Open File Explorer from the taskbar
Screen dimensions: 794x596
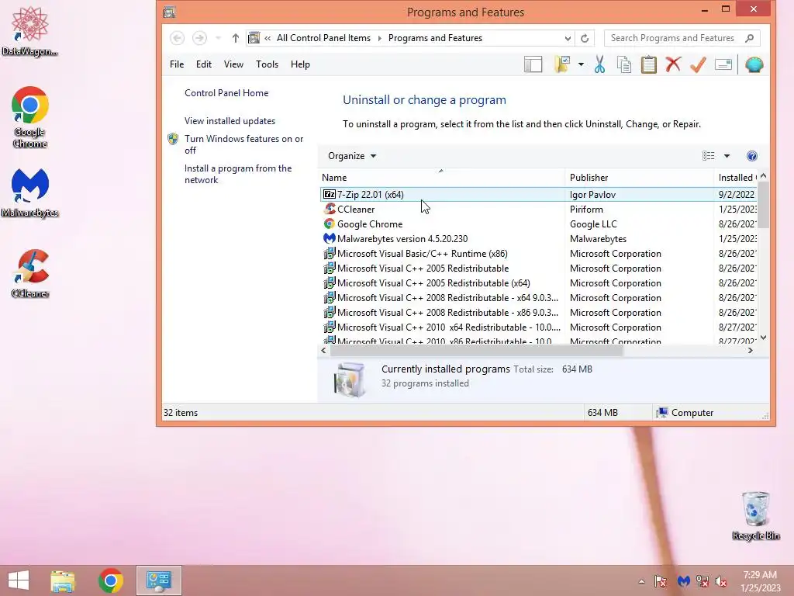(63, 580)
